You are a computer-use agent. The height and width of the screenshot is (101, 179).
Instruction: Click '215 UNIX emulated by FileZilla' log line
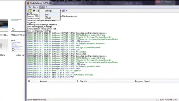[x=60, y=75]
